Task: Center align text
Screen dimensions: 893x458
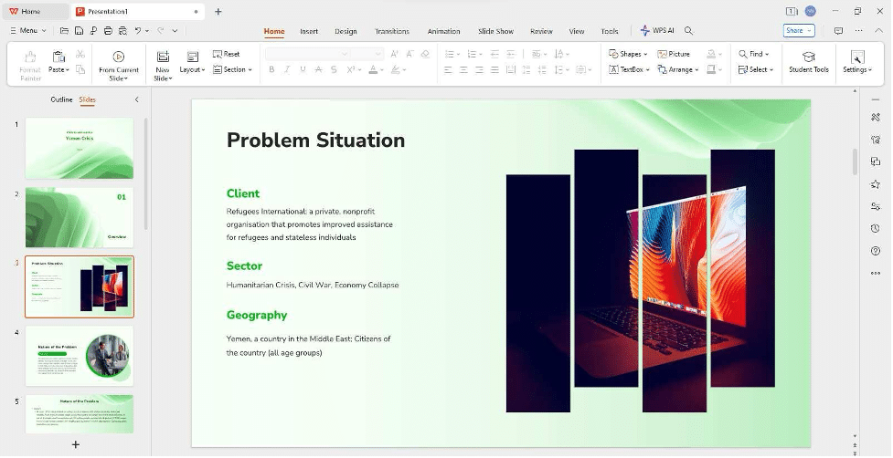Action: (463, 69)
